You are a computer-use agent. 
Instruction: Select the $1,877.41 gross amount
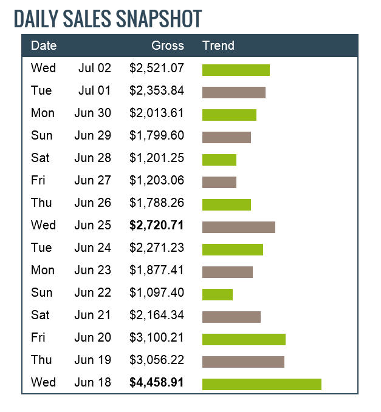(x=156, y=270)
